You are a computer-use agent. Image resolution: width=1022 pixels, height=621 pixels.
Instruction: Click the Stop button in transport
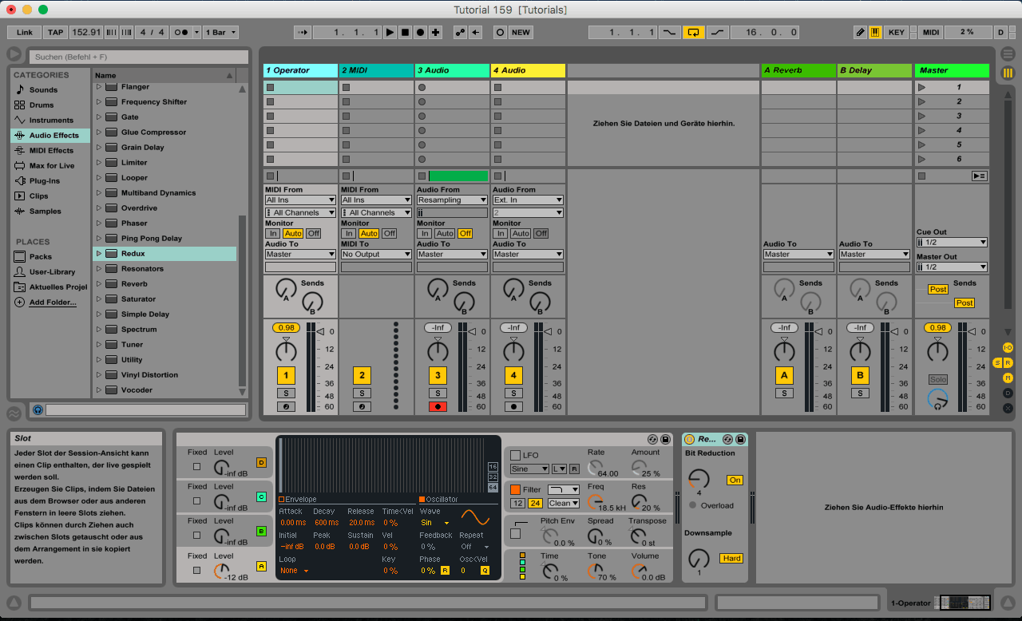405,33
